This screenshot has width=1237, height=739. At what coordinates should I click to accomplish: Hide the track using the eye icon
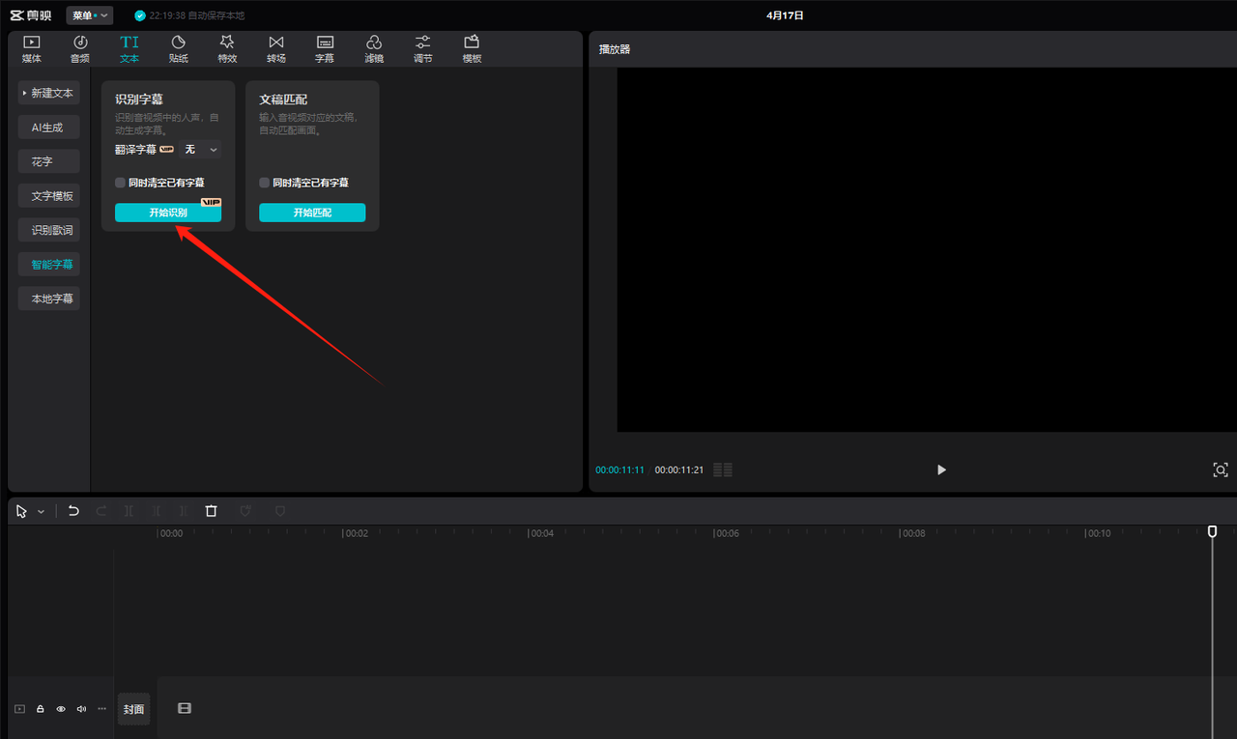point(61,709)
